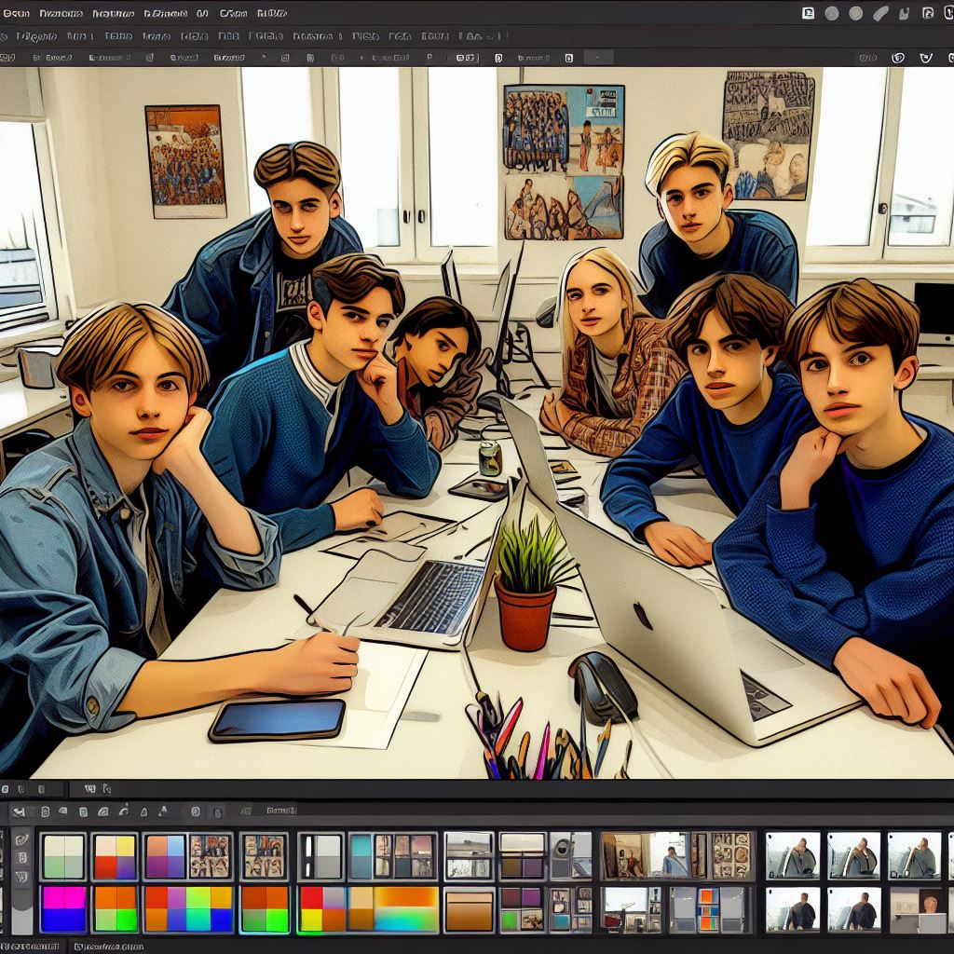Click the text label in the preset panel toolbar
Screen dimensions: 954x954
click(x=281, y=811)
